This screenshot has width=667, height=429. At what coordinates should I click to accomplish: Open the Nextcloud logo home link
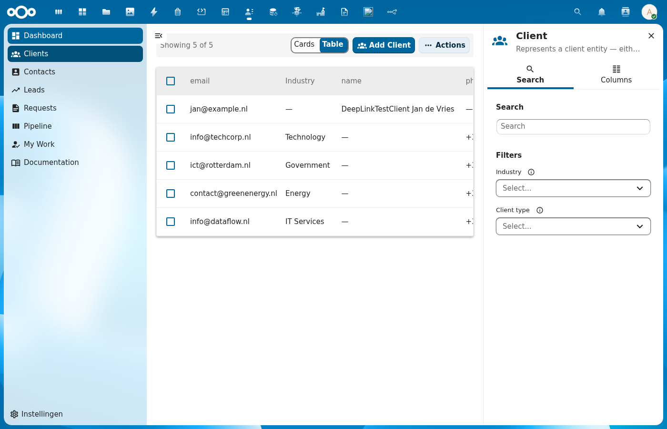pyautogui.click(x=21, y=12)
